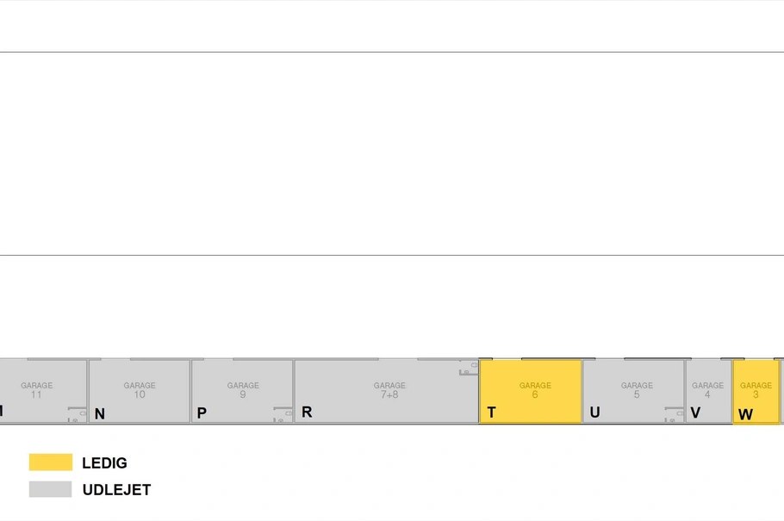Click the gray UDLEJET legend swatch
784x521 pixels.
pos(51,489)
